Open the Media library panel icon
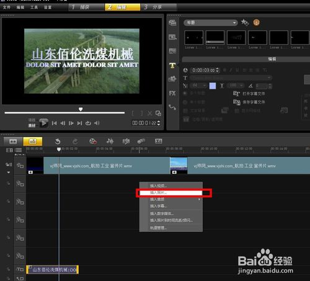This screenshot has height=281, width=310. click(172, 22)
